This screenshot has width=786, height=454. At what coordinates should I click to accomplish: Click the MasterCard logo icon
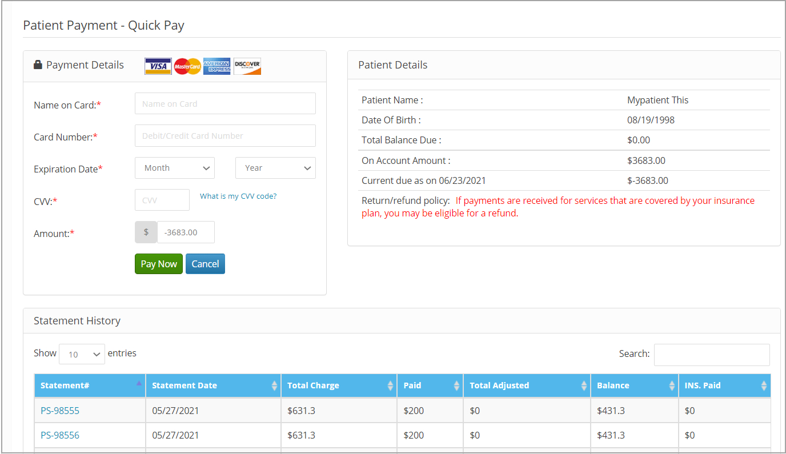[187, 66]
